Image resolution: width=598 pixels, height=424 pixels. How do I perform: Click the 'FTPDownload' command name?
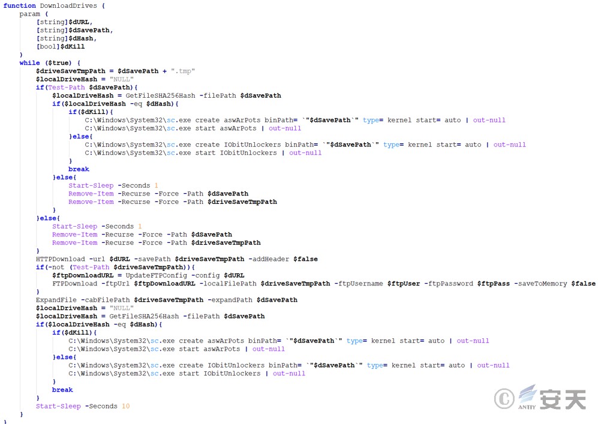click(75, 284)
